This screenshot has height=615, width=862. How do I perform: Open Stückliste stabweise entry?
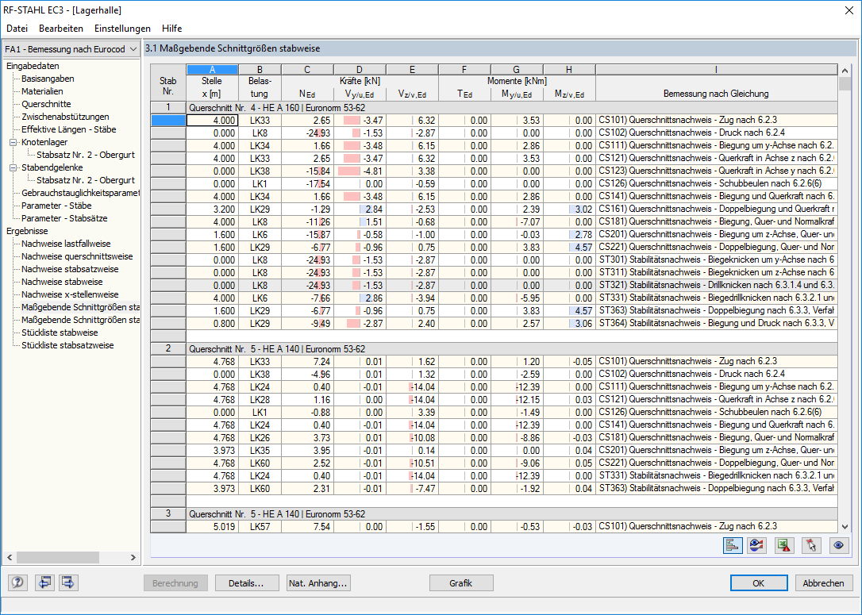(x=60, y=332)
